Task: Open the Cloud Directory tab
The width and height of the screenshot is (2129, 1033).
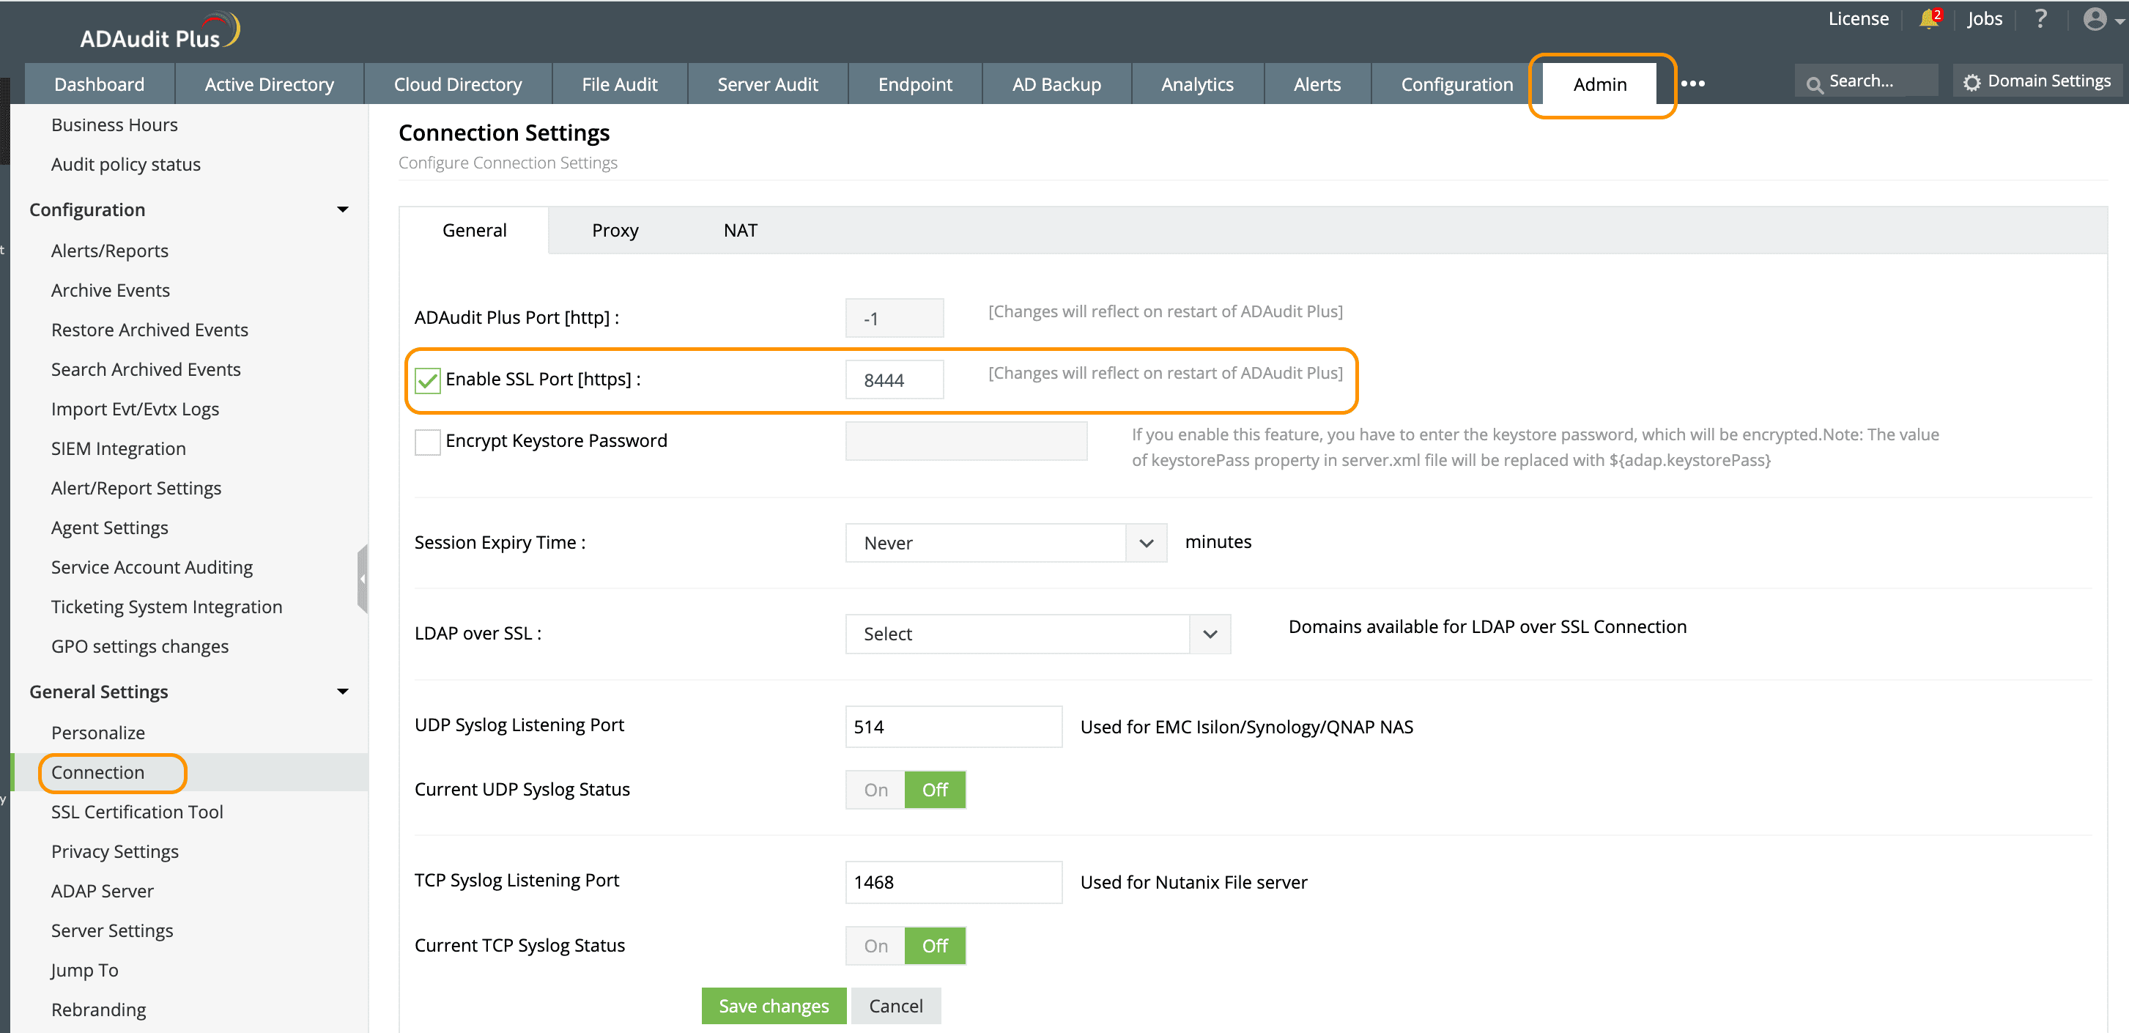Action: (458, 84)
